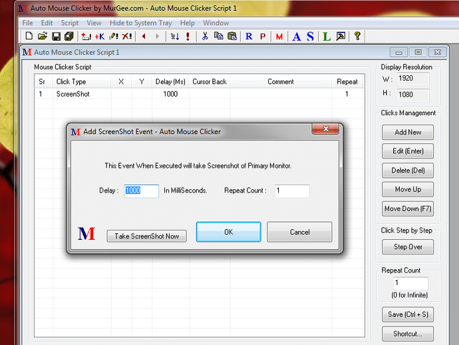Open the Help menu
Viewport: 459px width, 345px height.
click(188, 23)
